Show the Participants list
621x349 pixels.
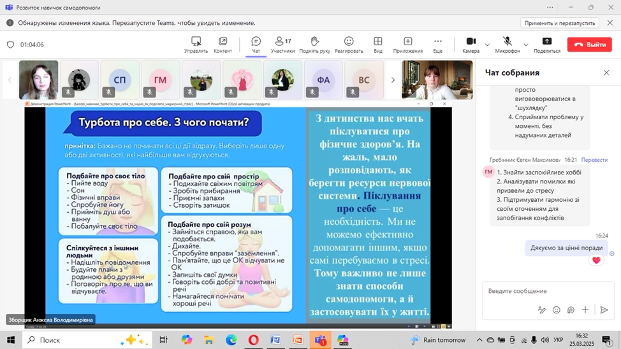pyautogui.click(x=282, y=42)
